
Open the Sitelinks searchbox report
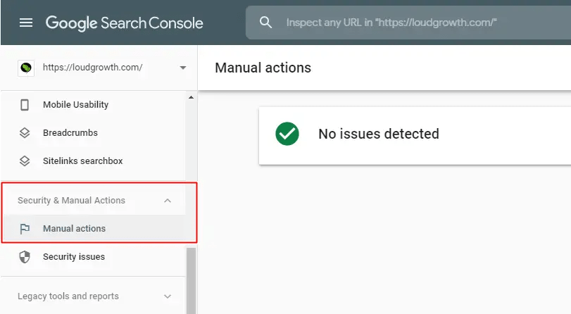click(x=82, y=161)
